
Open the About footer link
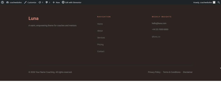pyautogui.click(x=100, y=31)
